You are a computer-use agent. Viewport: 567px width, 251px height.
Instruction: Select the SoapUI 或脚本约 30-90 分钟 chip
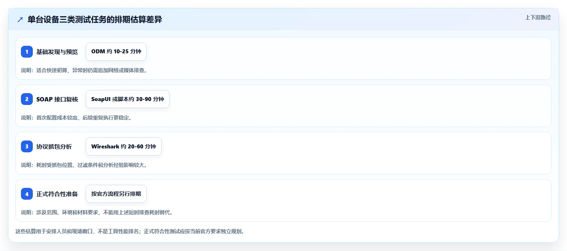point(128,99)
